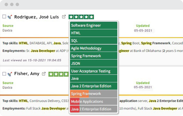This screenshot has width=183, height=116.
Task: Click the JSON skill entry
Action: tap(93, 64)
